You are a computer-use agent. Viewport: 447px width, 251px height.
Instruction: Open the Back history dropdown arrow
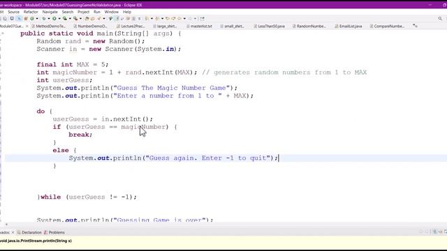pyautogui.click(x=184, y=19)
